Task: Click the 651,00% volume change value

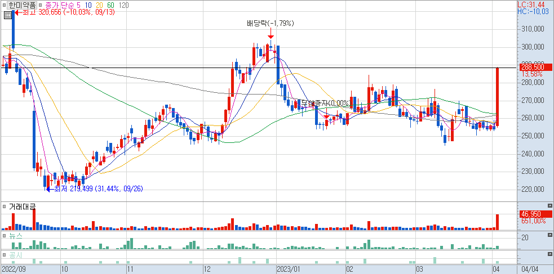Action: pos(533,221)
